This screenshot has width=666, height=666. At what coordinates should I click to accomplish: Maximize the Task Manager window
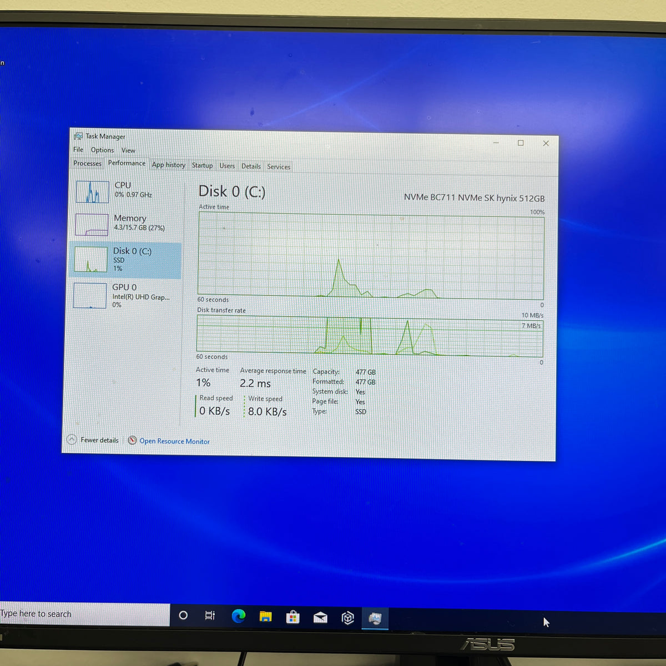point(521,143)
